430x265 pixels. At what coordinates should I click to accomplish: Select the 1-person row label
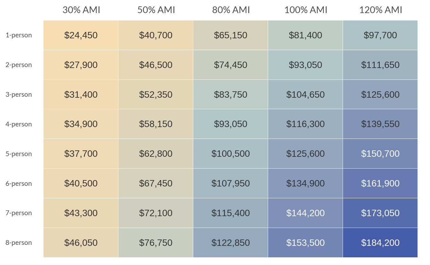click(x=19, y=35)
